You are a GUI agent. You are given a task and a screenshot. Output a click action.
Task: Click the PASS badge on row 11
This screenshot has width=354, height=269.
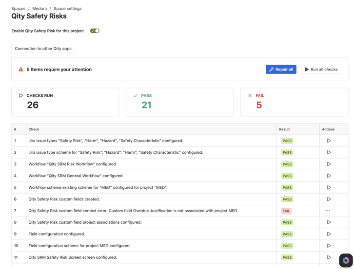click(287, 257)
